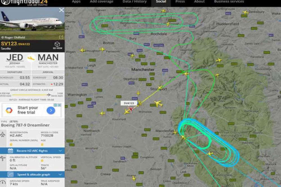Switch to the Social menu tab
The image size is (281, 187).
click(x=161, y=2)
